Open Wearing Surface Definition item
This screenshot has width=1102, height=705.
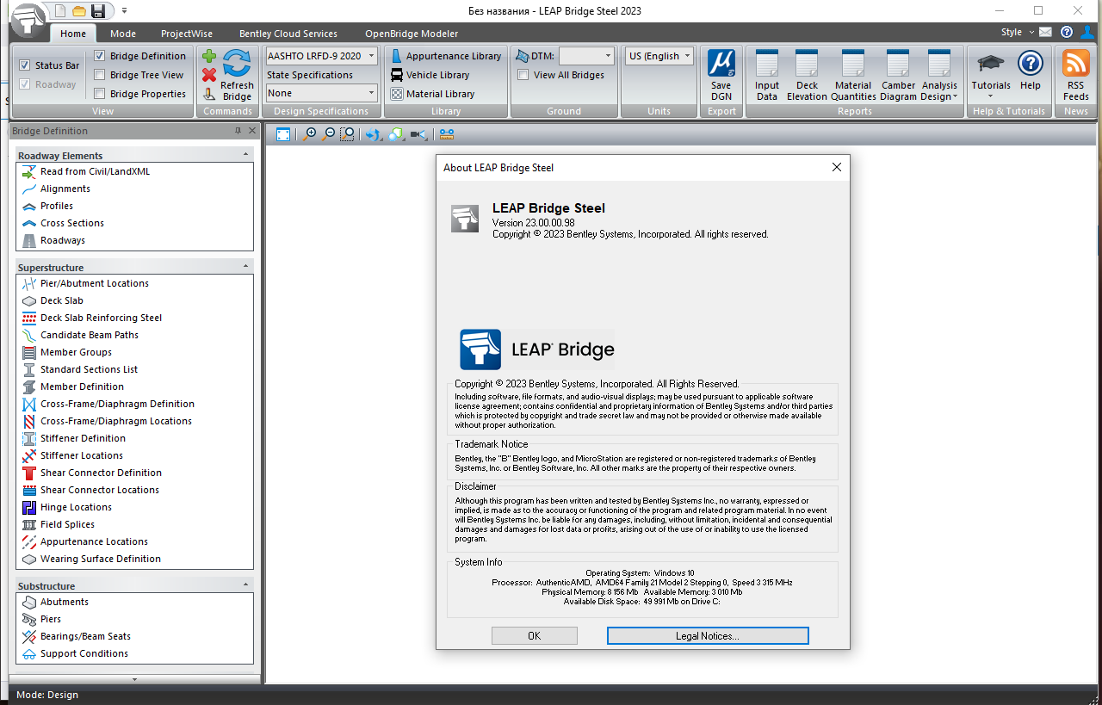(101, 559)
